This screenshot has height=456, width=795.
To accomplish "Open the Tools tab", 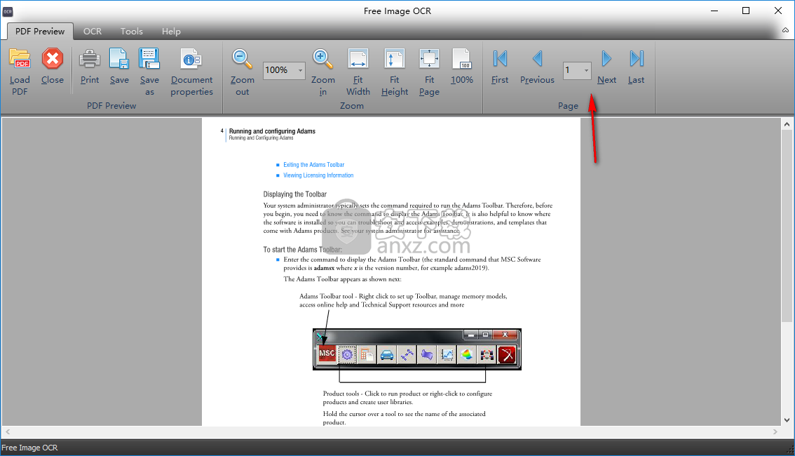I will click(x=132, y=32).
